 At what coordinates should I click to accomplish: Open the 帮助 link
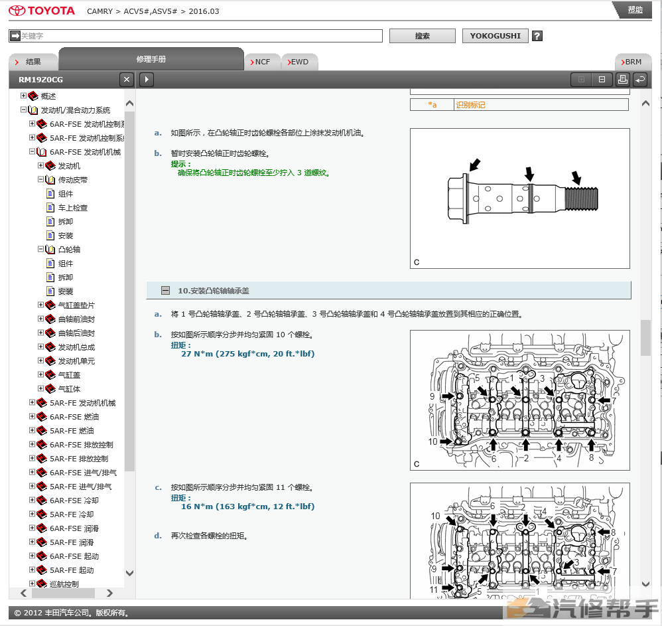click(635, 10)
